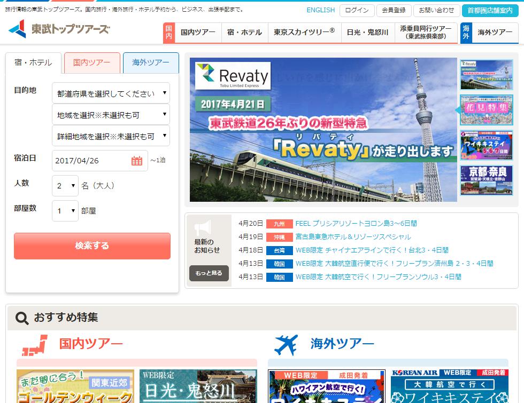Click the 台湾 tag in the news list

(x=279, y=250)
